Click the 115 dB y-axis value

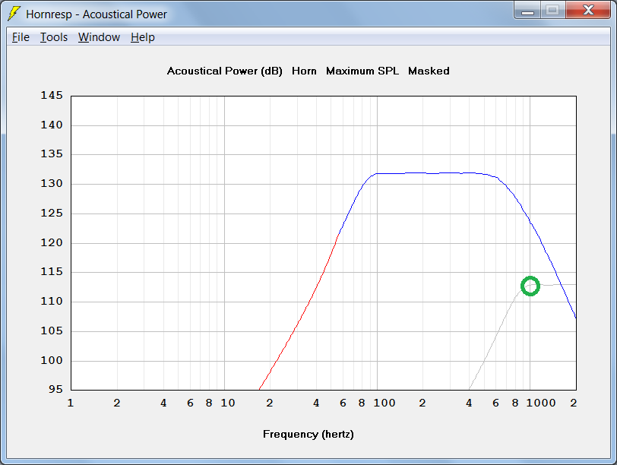coord(52,271)
